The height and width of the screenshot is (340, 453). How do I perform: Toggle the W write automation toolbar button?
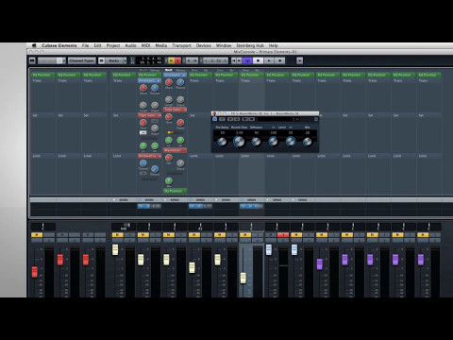click(x=195, y=60)
